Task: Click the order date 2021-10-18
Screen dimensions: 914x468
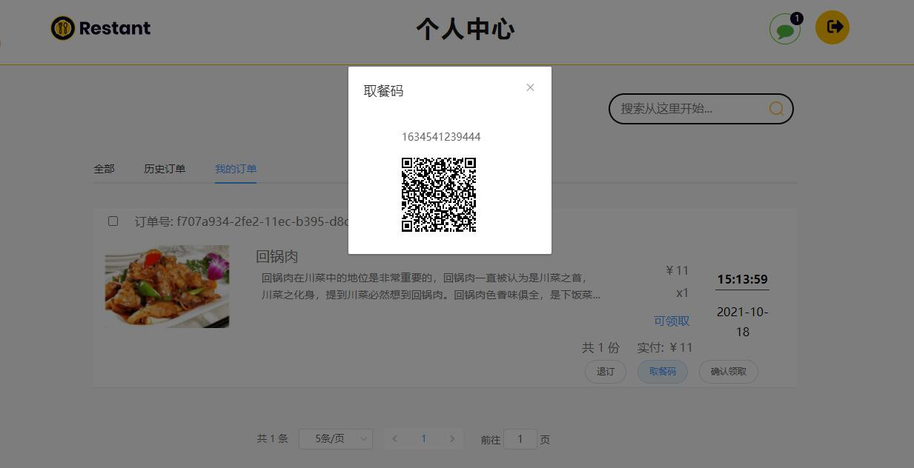Action: [742, 322]
